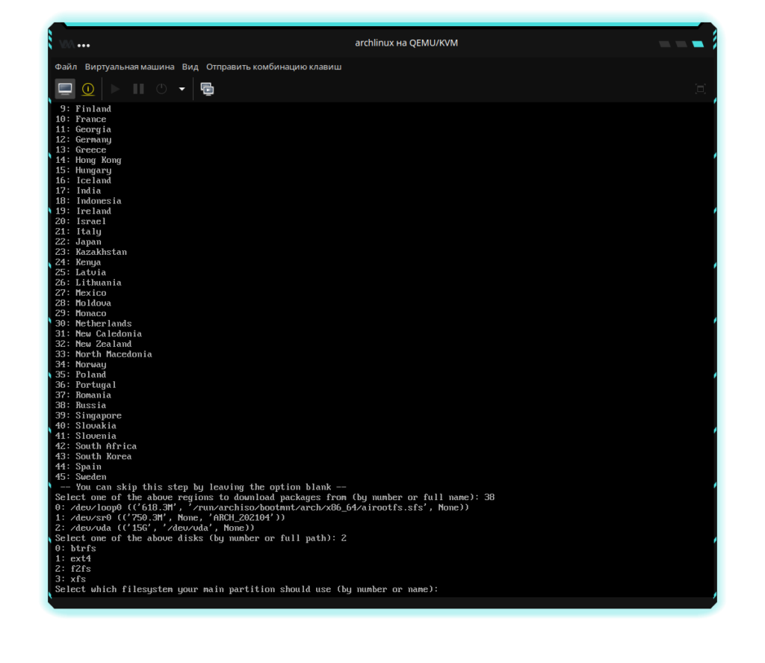Maximize the virtual machine window

click(x=681, y=44)
